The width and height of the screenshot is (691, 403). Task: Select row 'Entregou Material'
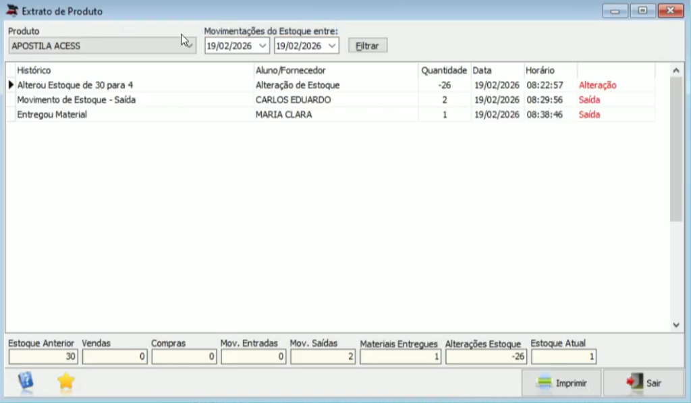click(x=331, y=114)
